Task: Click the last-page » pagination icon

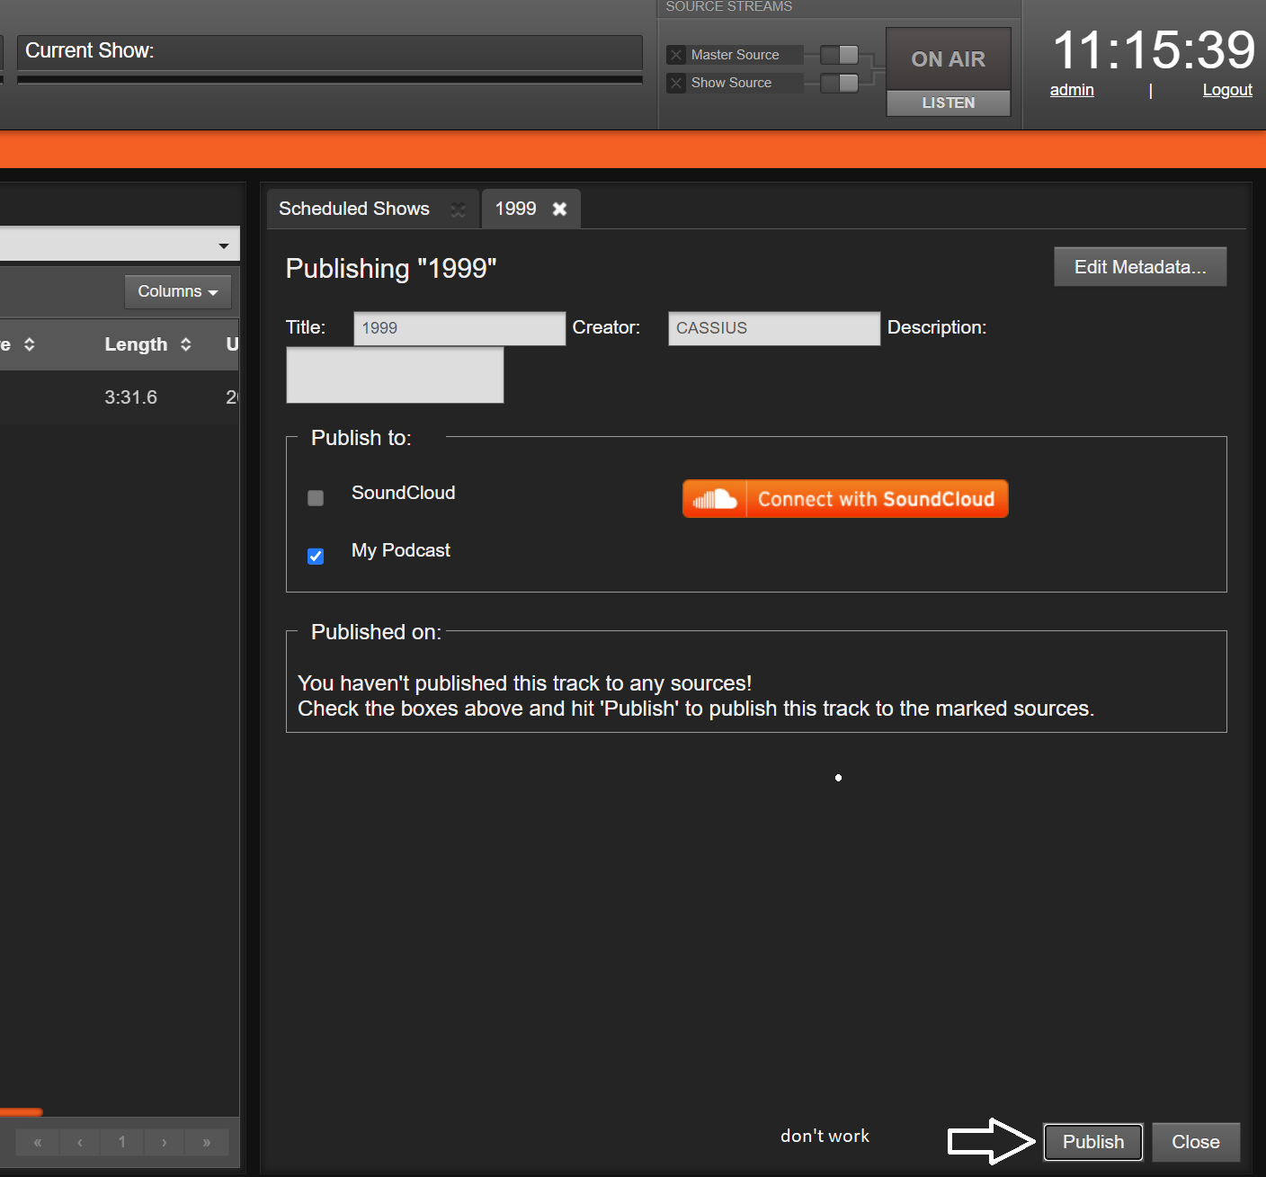Action: click(x=206, y=1142)
